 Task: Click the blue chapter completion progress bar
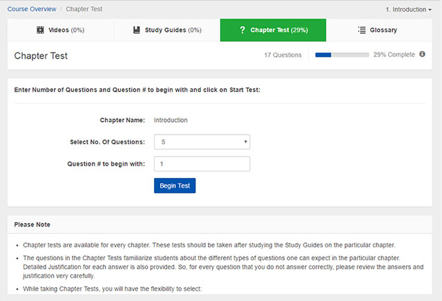pos(341,55)
